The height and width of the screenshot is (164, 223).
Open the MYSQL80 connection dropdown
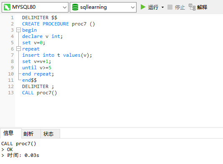pyautogui.click(x=65, y=7)
